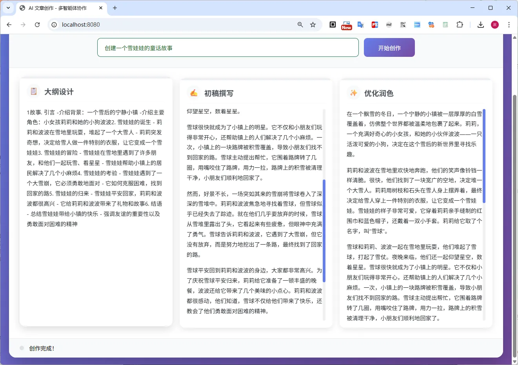
Task: Open the Google Translate extension icon
Action: [360, 24]
